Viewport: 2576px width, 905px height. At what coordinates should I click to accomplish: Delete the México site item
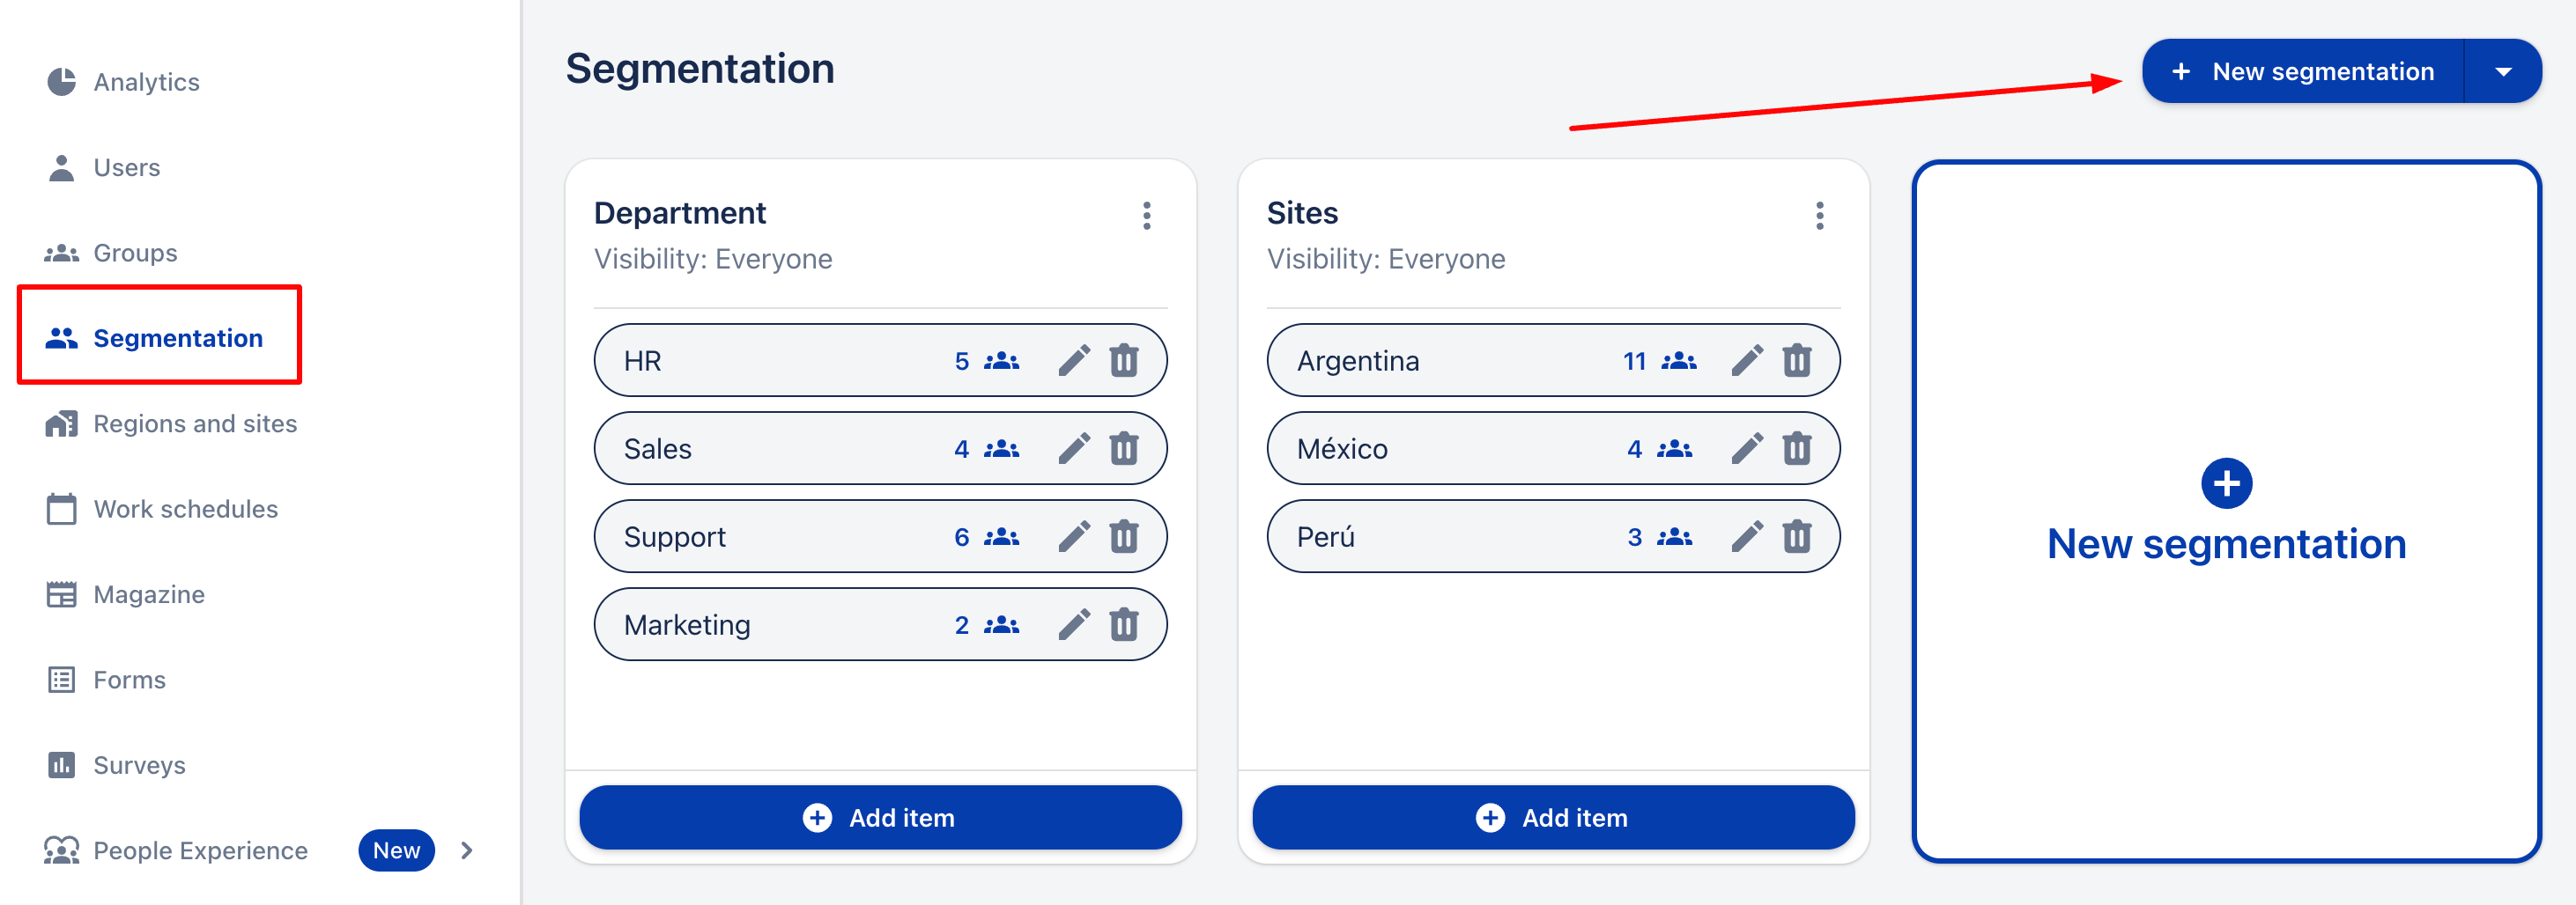click(1797, 448)
